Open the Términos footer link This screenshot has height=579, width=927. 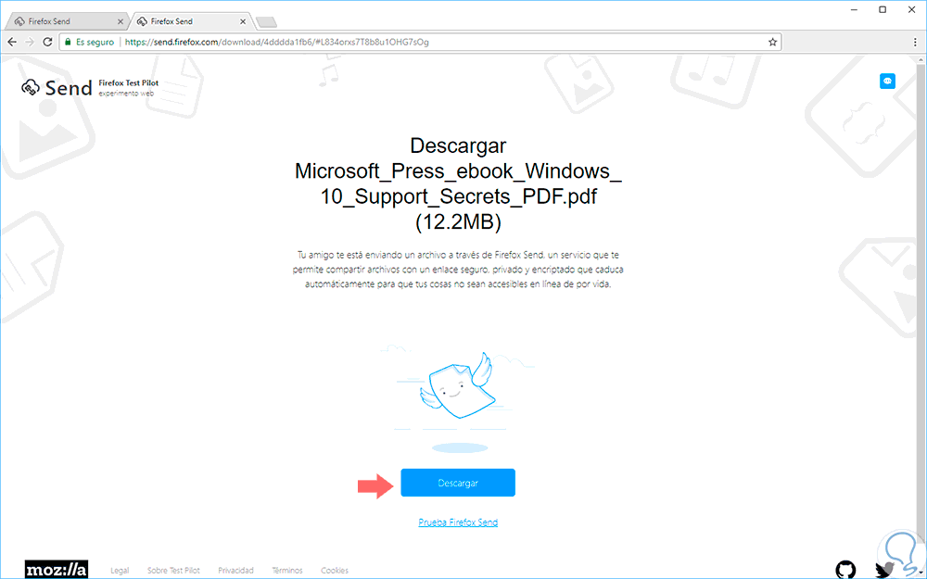287,570
